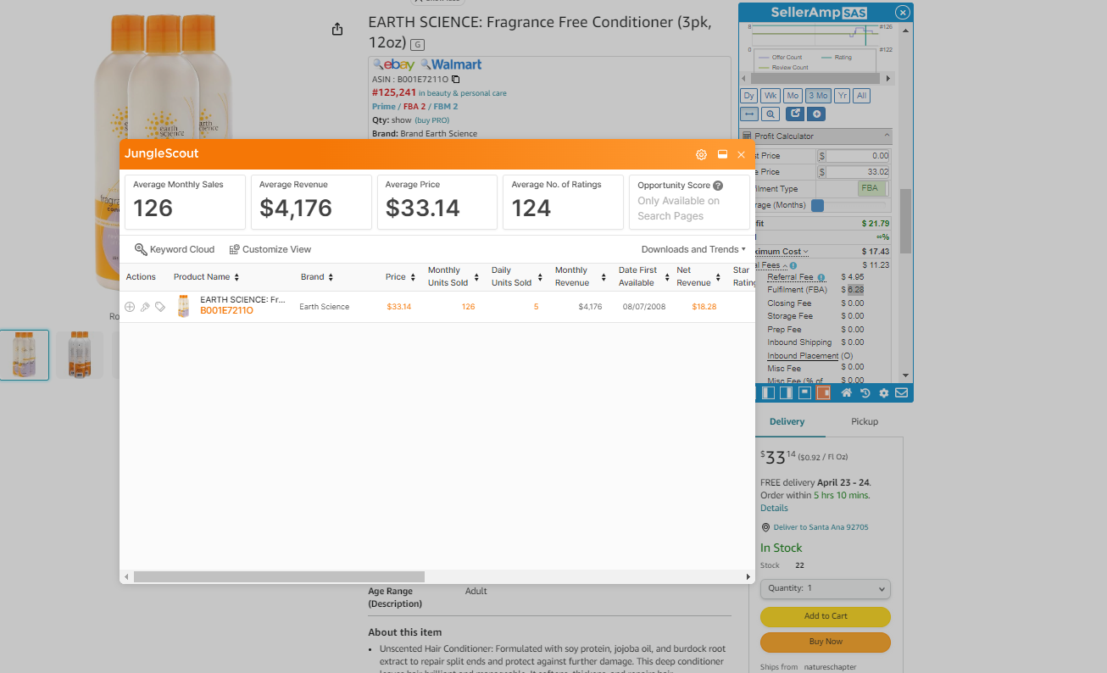This screenshot has width=1107, height=673.
Task: Click the Inbound Placement link
Action: pos(803,356)
